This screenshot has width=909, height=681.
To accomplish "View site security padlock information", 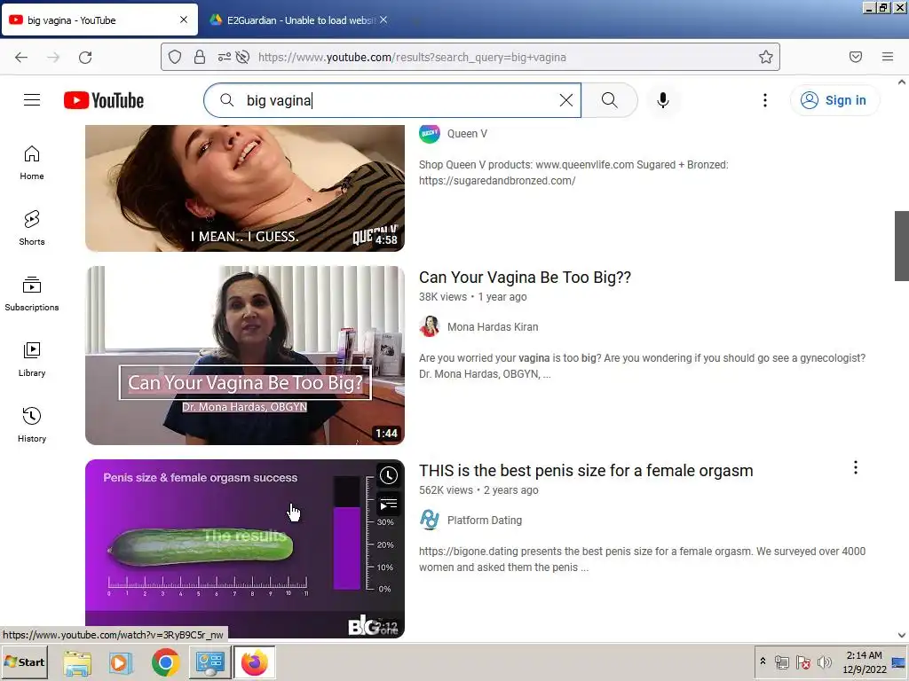I will click(200, 57).
